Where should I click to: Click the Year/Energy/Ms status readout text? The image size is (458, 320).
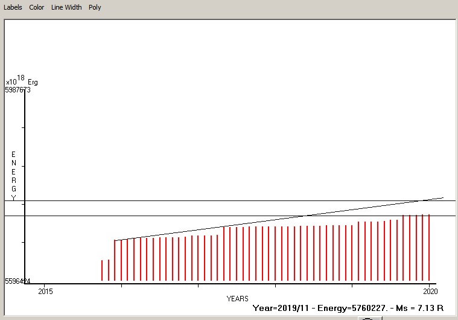click(x=352, y=308)
